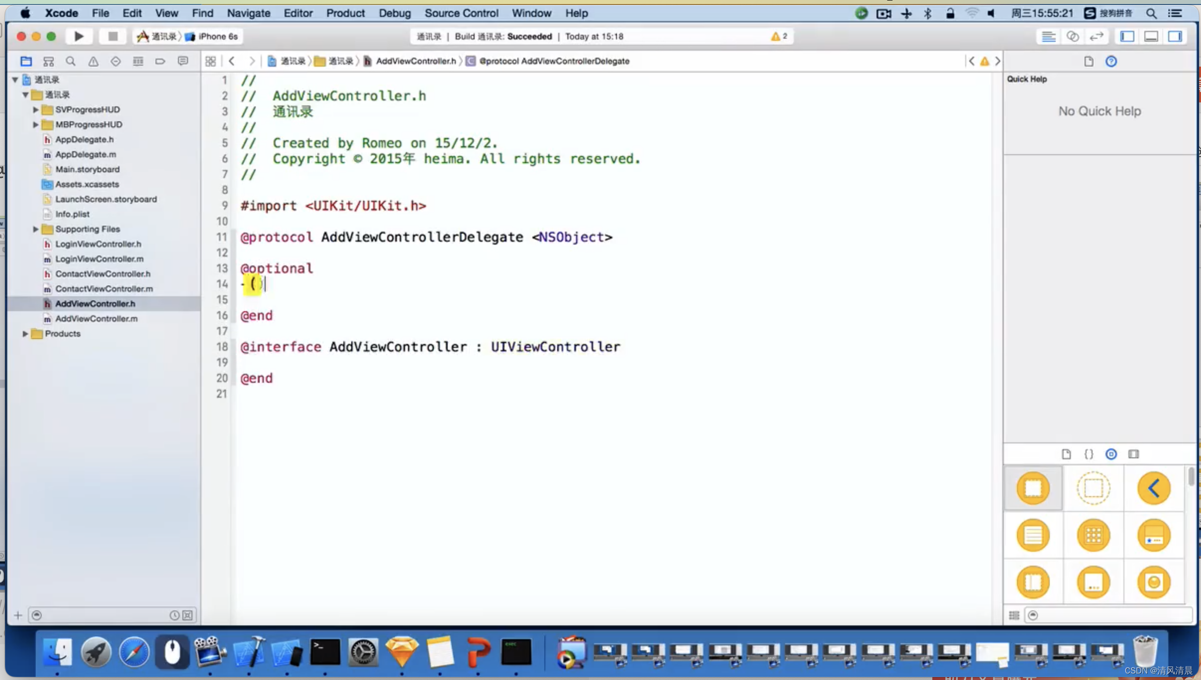Open the Debug navigator

click(138, 61)
